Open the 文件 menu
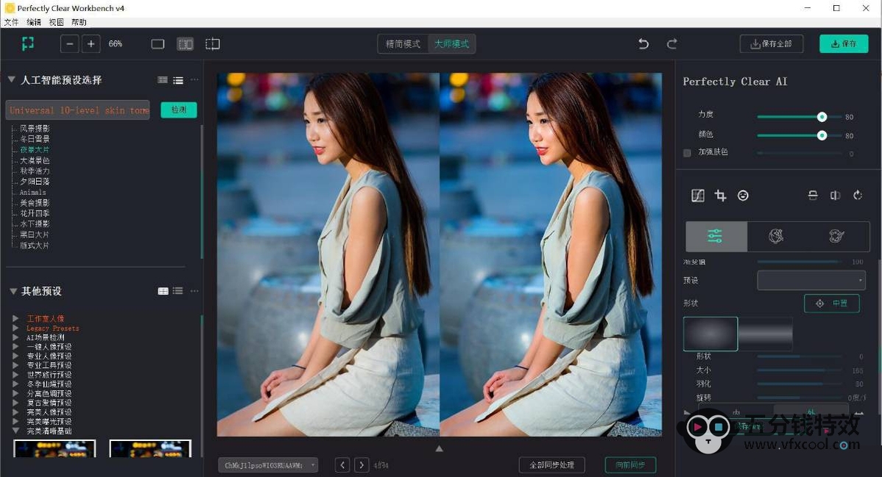Image resolution: width=882 pixels, height=477 pixels. 11,22
